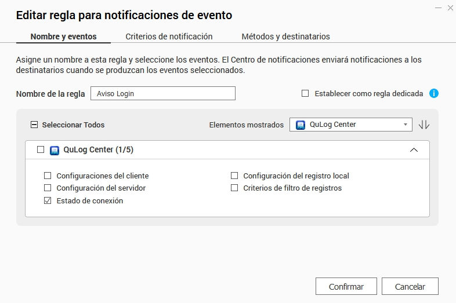Select the Nombre y eventos tab

coord(63,36)
